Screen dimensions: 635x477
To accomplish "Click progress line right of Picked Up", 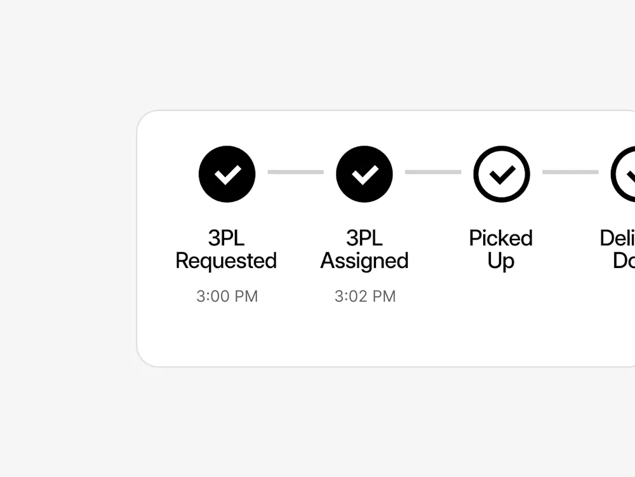I will coord(570,172).
